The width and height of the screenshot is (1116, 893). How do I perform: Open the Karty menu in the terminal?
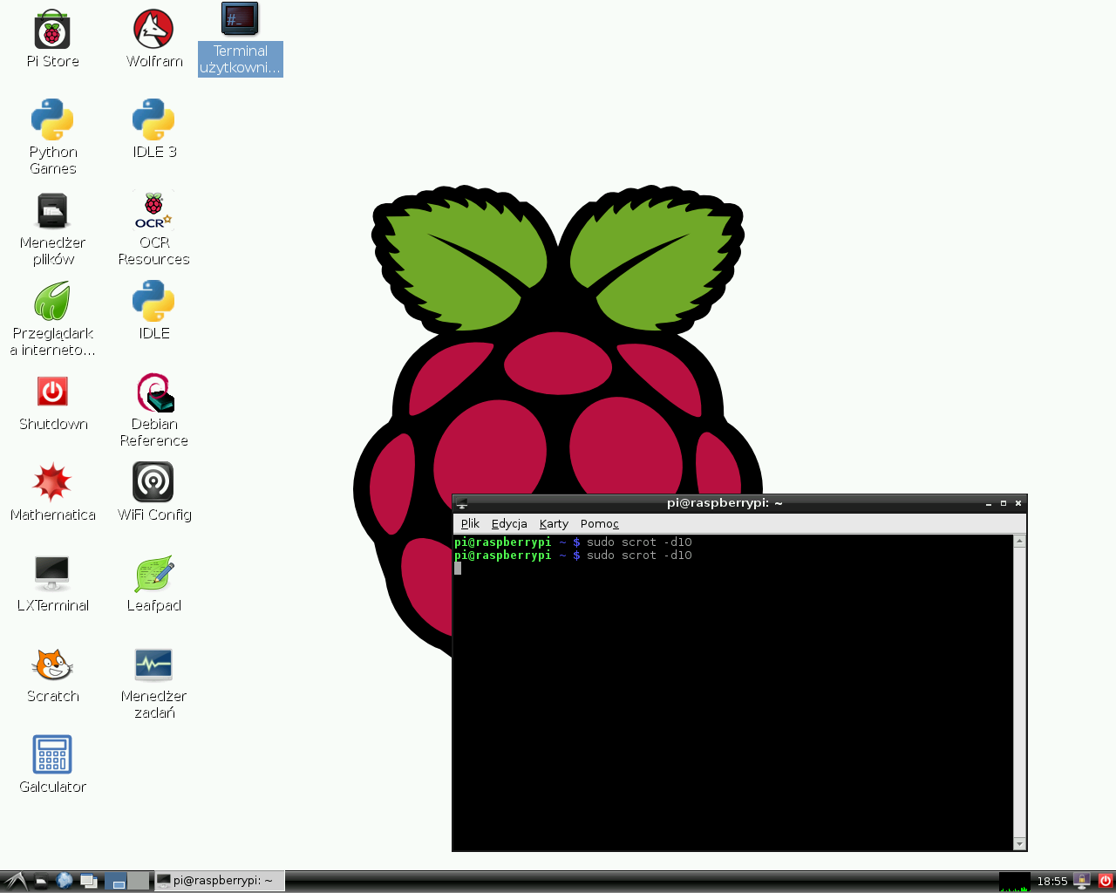point(554,524)
